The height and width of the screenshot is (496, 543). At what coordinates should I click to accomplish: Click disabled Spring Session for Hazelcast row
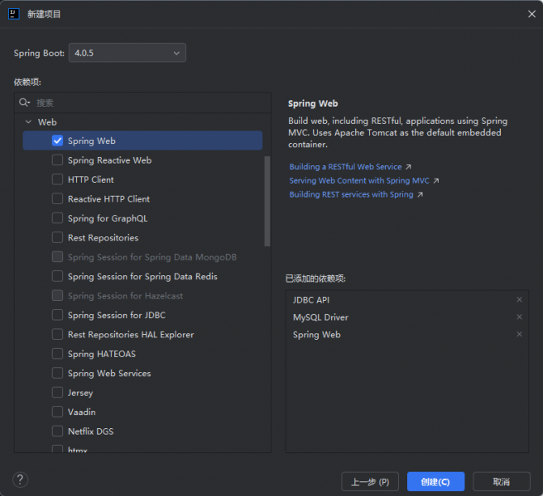(142, 295)
